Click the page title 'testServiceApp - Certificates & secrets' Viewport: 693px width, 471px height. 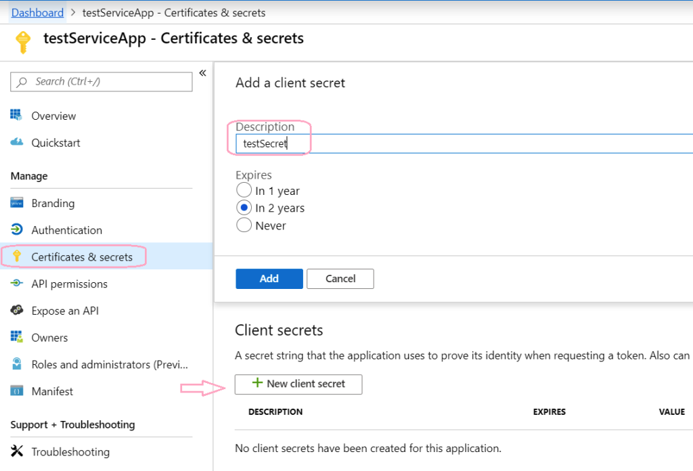(173, 39)
